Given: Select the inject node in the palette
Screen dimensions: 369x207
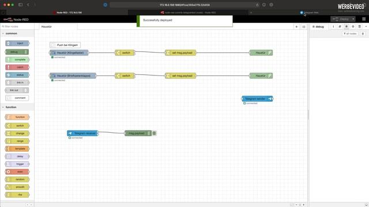Looking at the screenshot, I should click(x=17, y=43).
